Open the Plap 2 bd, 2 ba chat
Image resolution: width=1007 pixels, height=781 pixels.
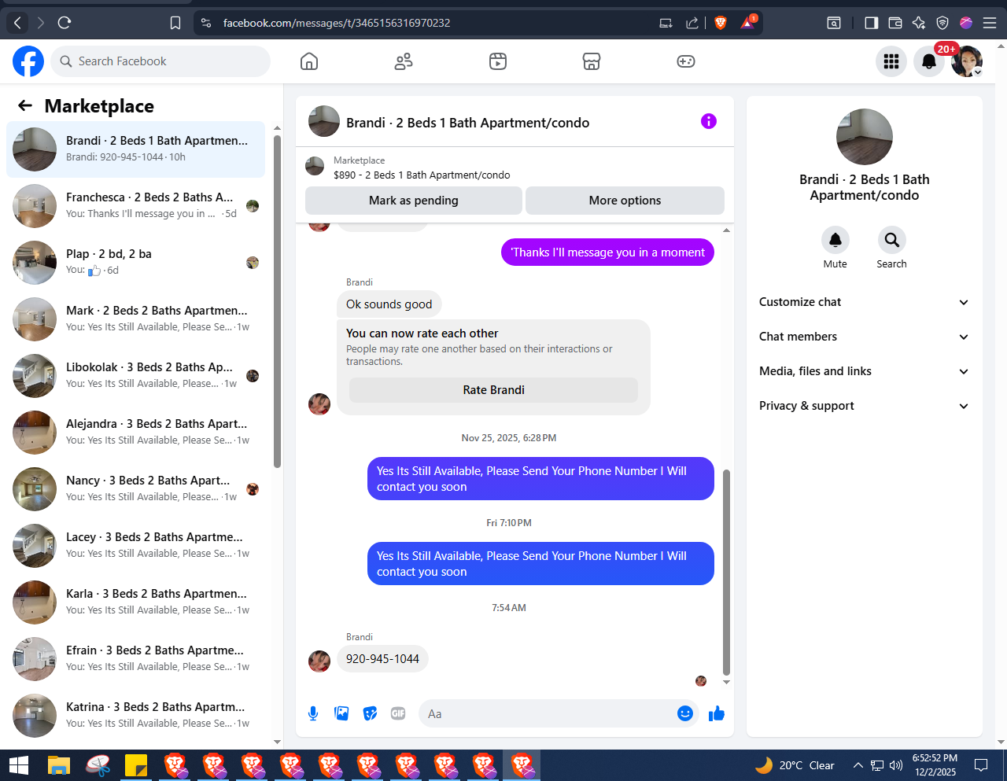[x=135, y=263]
